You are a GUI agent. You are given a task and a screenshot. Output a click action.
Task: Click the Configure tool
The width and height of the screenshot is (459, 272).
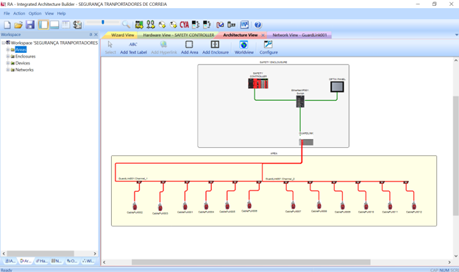[x=268, y=48]
